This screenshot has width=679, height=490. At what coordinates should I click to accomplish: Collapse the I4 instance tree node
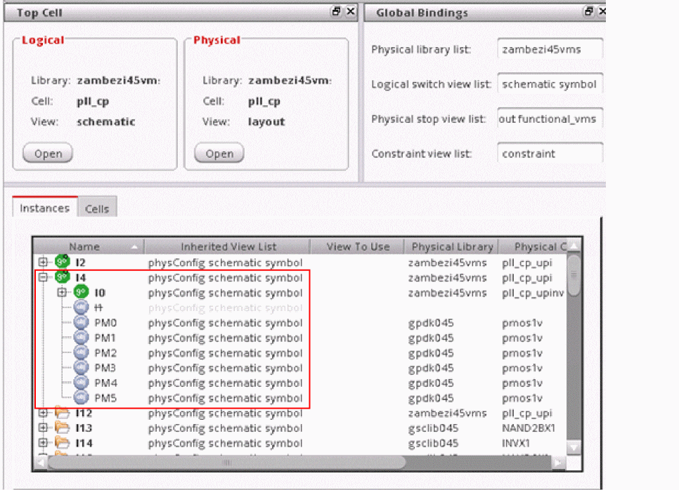43,277
